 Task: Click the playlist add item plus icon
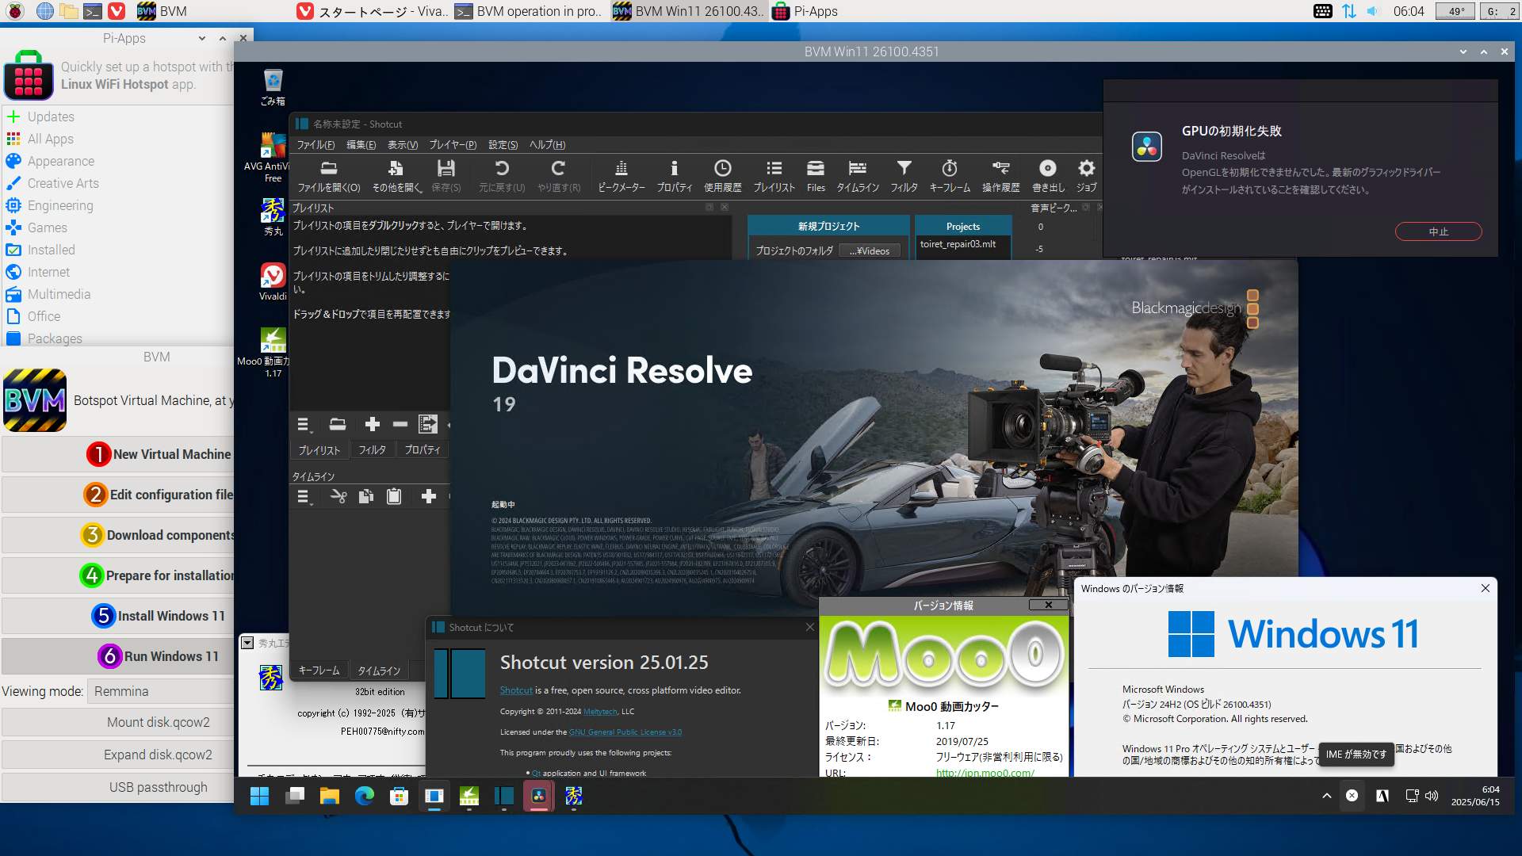point(372,425)
